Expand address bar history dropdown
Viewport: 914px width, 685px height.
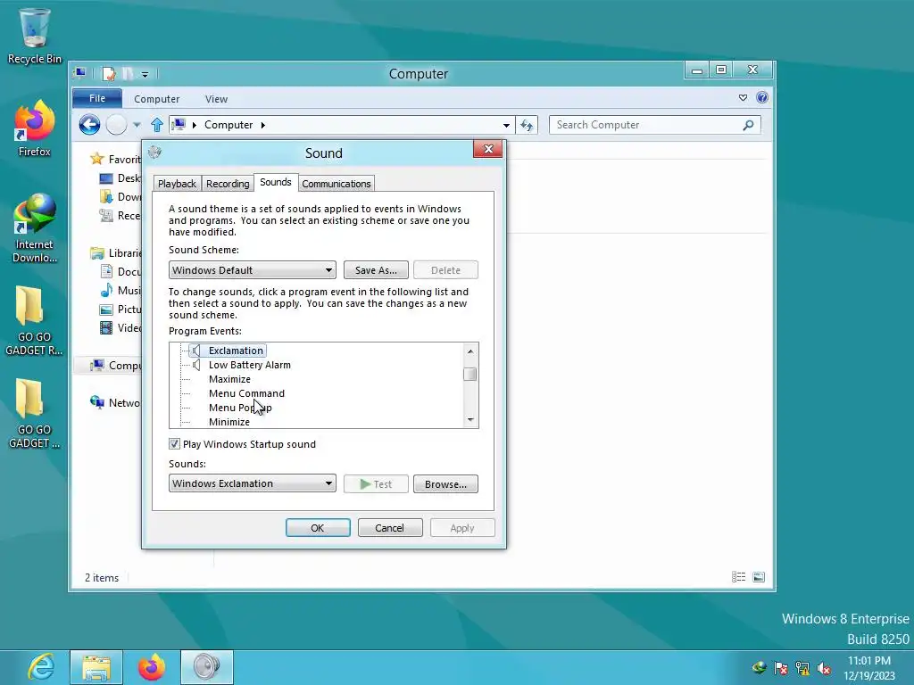point(506,125)
